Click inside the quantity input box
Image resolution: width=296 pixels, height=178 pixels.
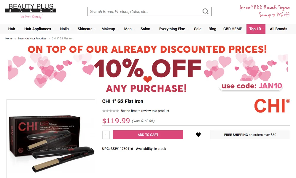coord(106,134)
